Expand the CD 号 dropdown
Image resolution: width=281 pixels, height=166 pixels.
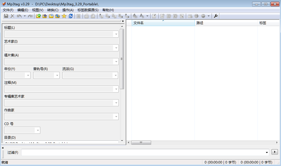[38, 130]
